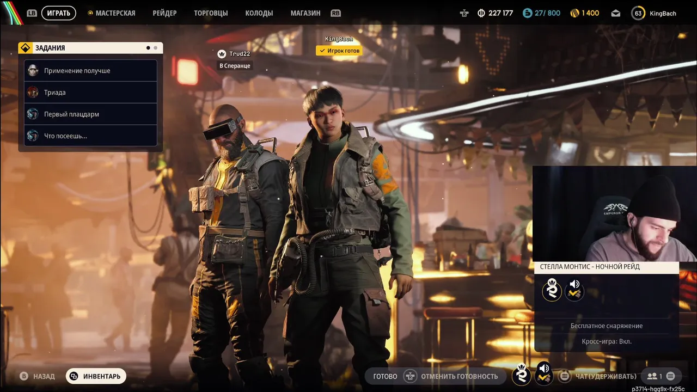This screenshot has height=392, width=697.
Task: Click the blue token icon beside 27/800
Action: click(527, 13)
